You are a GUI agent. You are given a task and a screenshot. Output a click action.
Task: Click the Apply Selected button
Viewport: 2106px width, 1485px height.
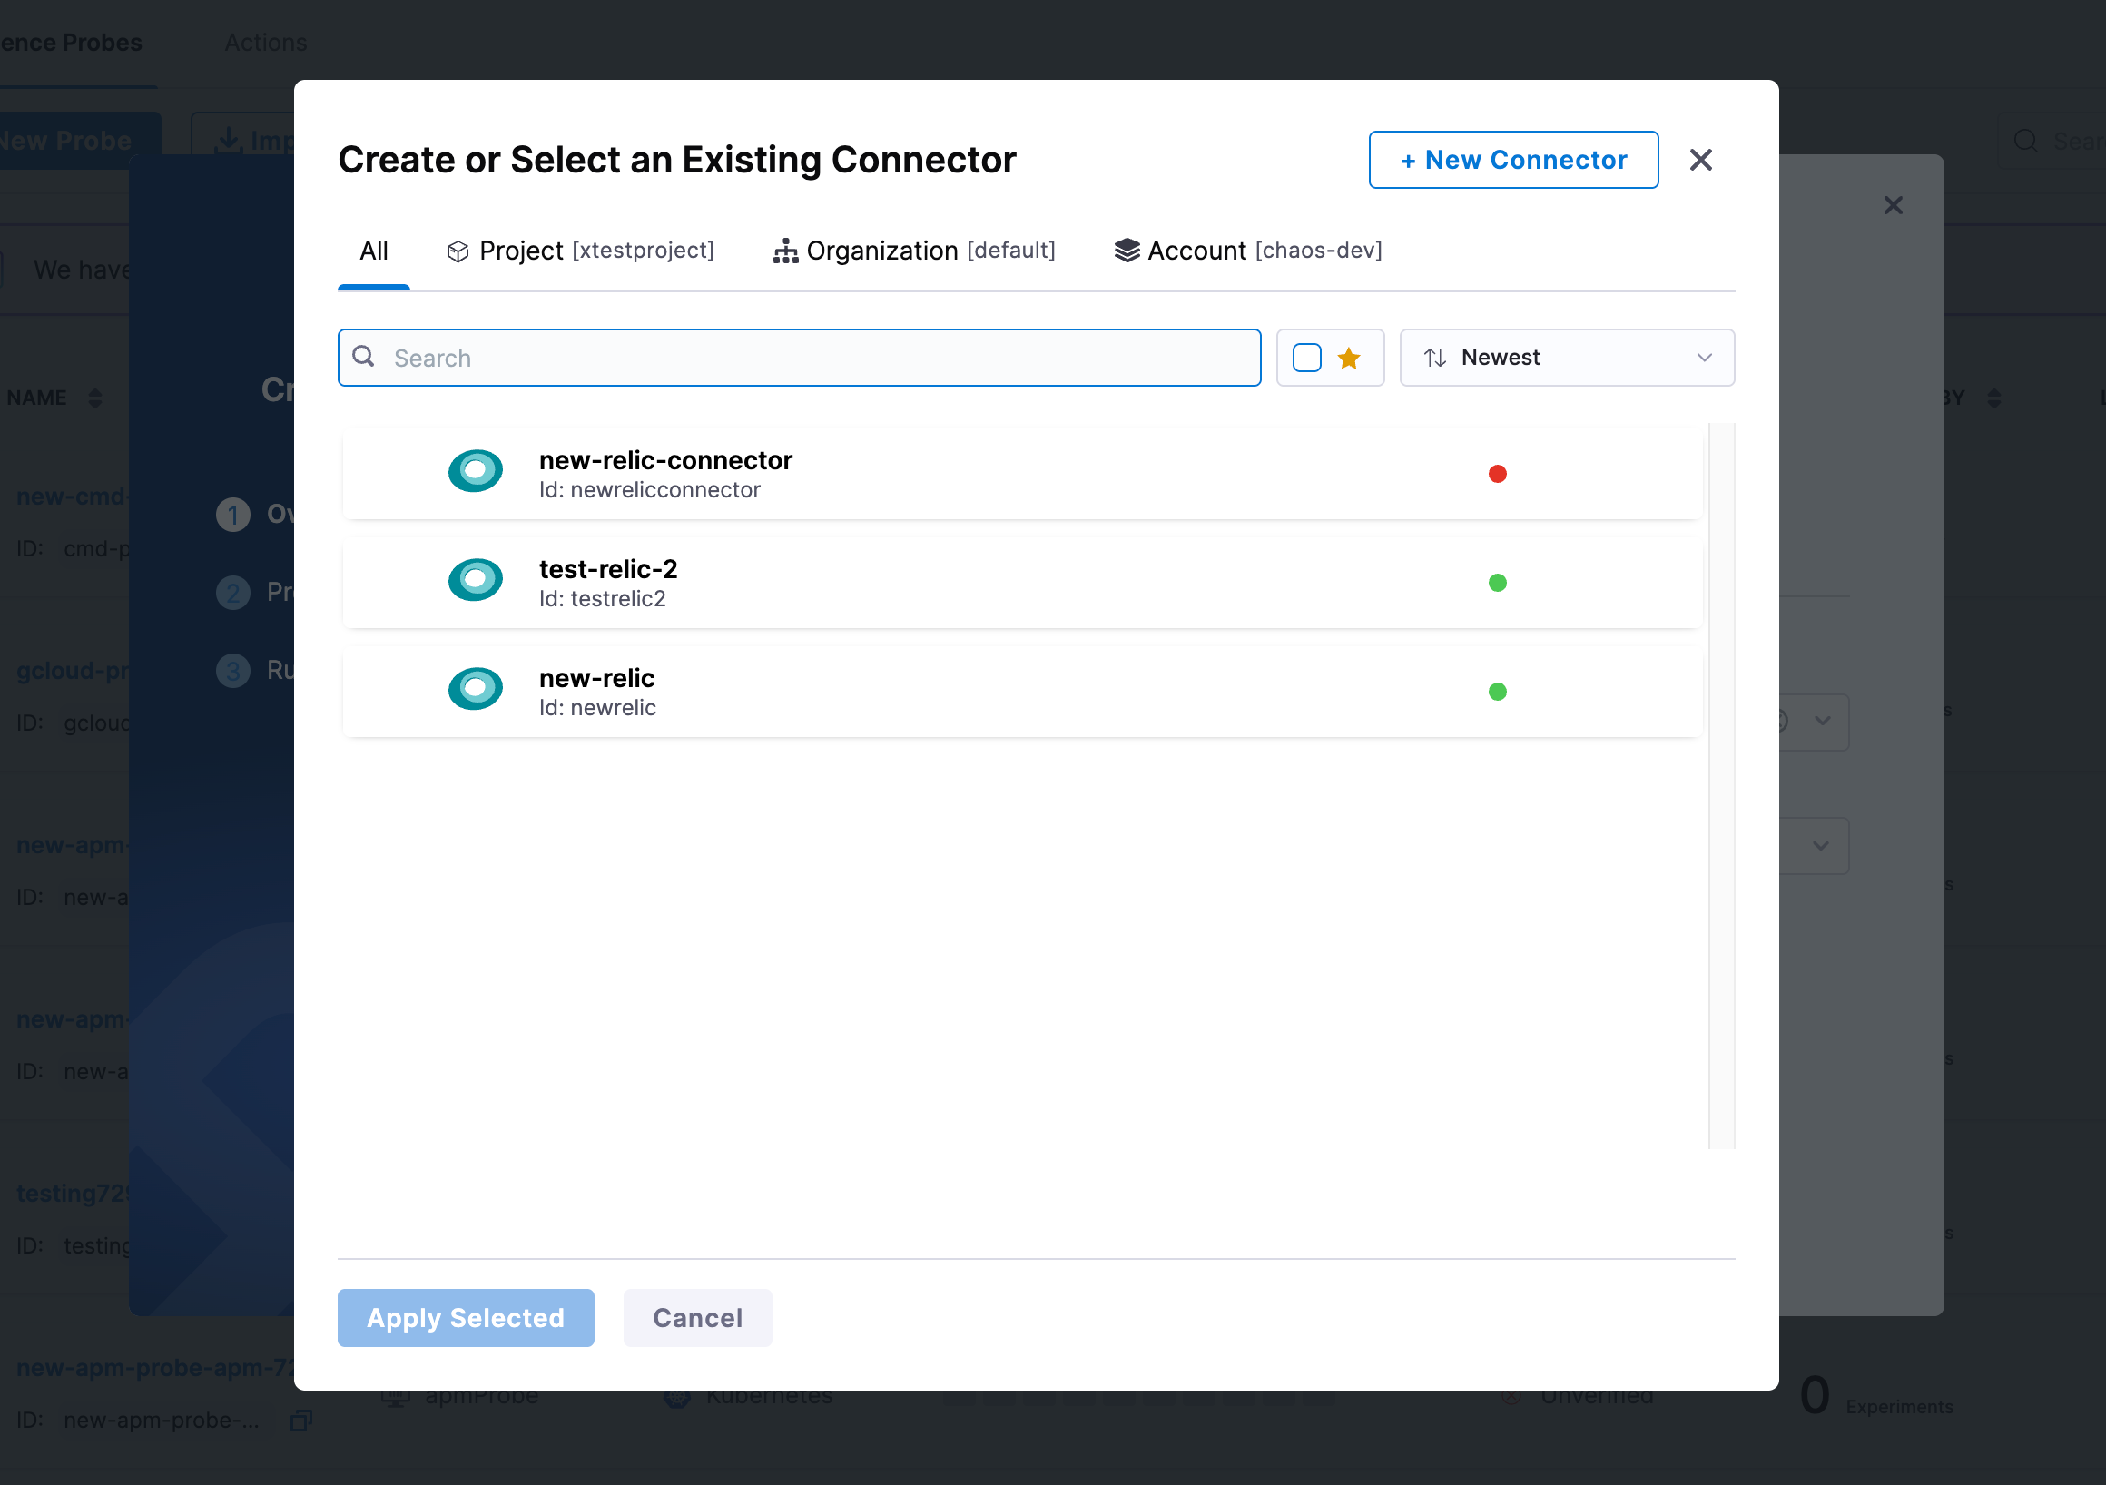pos(465,1317)
